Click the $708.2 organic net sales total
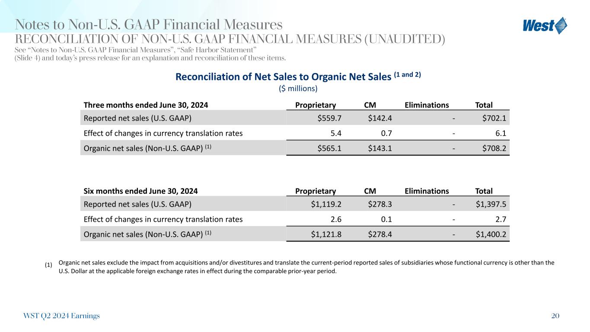590x332 pixels. (x=494, y=148)
